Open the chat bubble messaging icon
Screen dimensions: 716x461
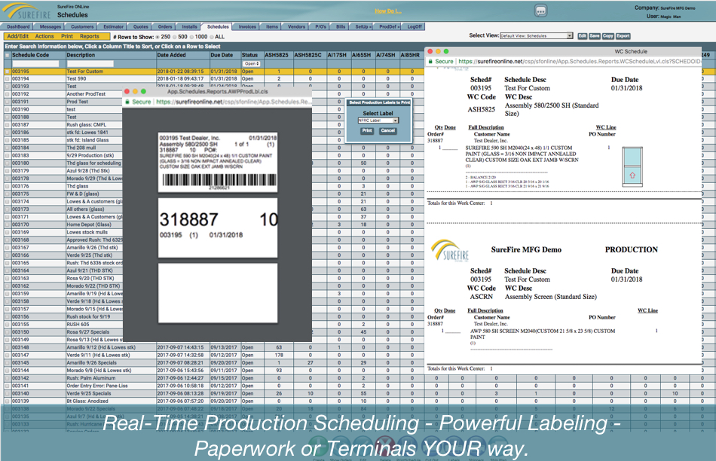pyautogui.click(x=540, y=11)
